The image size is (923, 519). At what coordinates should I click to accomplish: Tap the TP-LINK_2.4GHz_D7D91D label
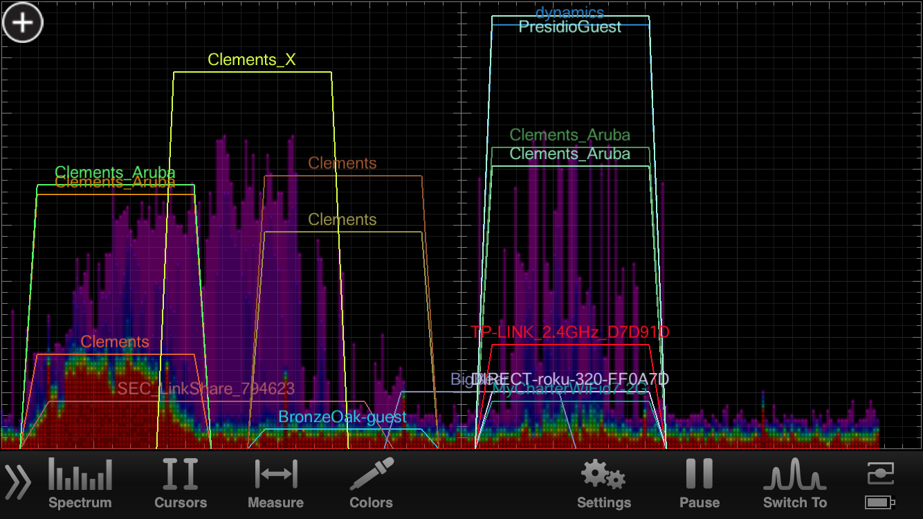570,332
